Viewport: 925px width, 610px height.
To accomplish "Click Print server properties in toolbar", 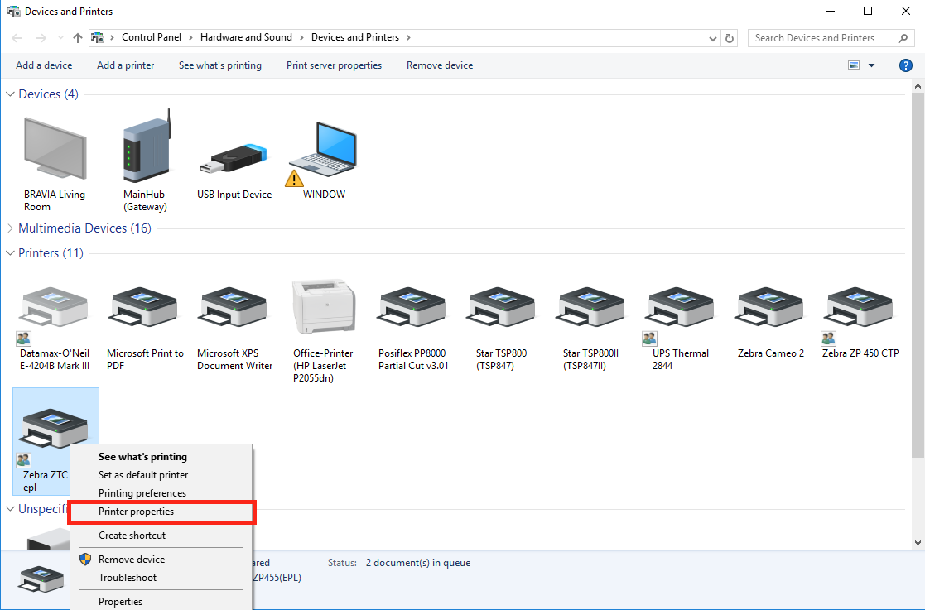I will coord(334,65).
